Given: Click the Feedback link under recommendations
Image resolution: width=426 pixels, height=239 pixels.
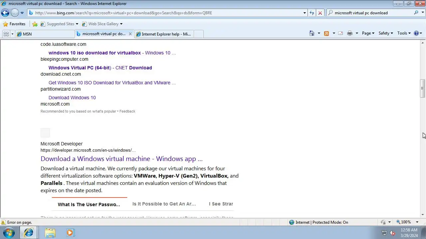Looking at the screenshot, I should [x=127, y=111].
